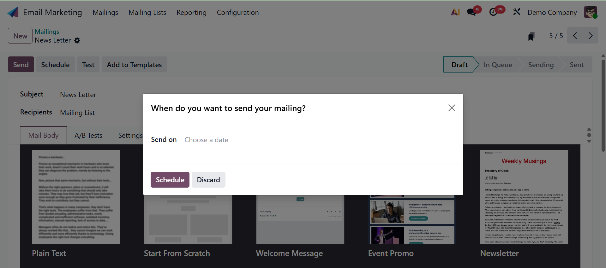Viewport: 606px width, 268px height.
Task: Open the Reporting menu
Action: pos(191,13)
